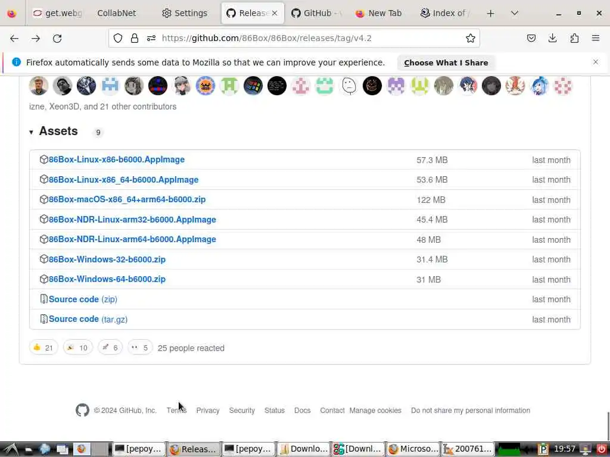
Task: Switch to the get.webgl tab
Action: 58,13
